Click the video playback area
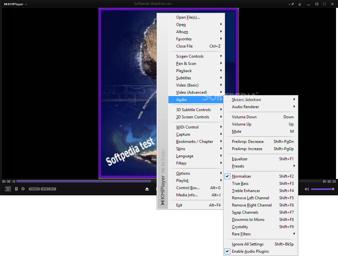The height and width of the screenshot is (256, 338). [x=128, y=94]
